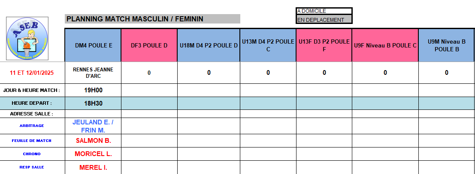Click the U18M D4 P2 POULE D header
This screenshot has height=174, width=475.
209,45
